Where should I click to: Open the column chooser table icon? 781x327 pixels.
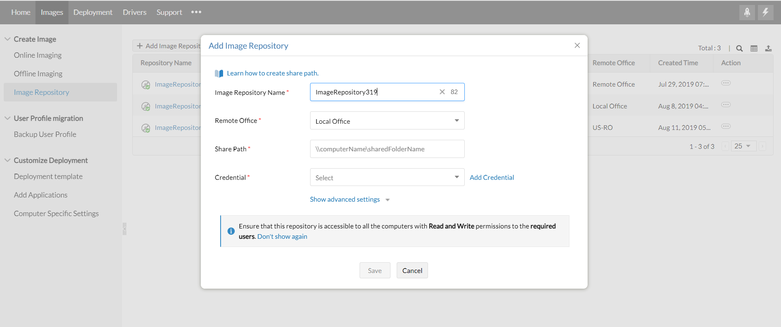pyautogui.click(x=754, y=48)
